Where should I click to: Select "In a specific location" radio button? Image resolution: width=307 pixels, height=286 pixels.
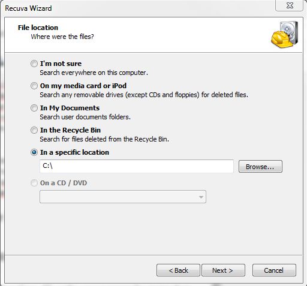tap(34, 152)
